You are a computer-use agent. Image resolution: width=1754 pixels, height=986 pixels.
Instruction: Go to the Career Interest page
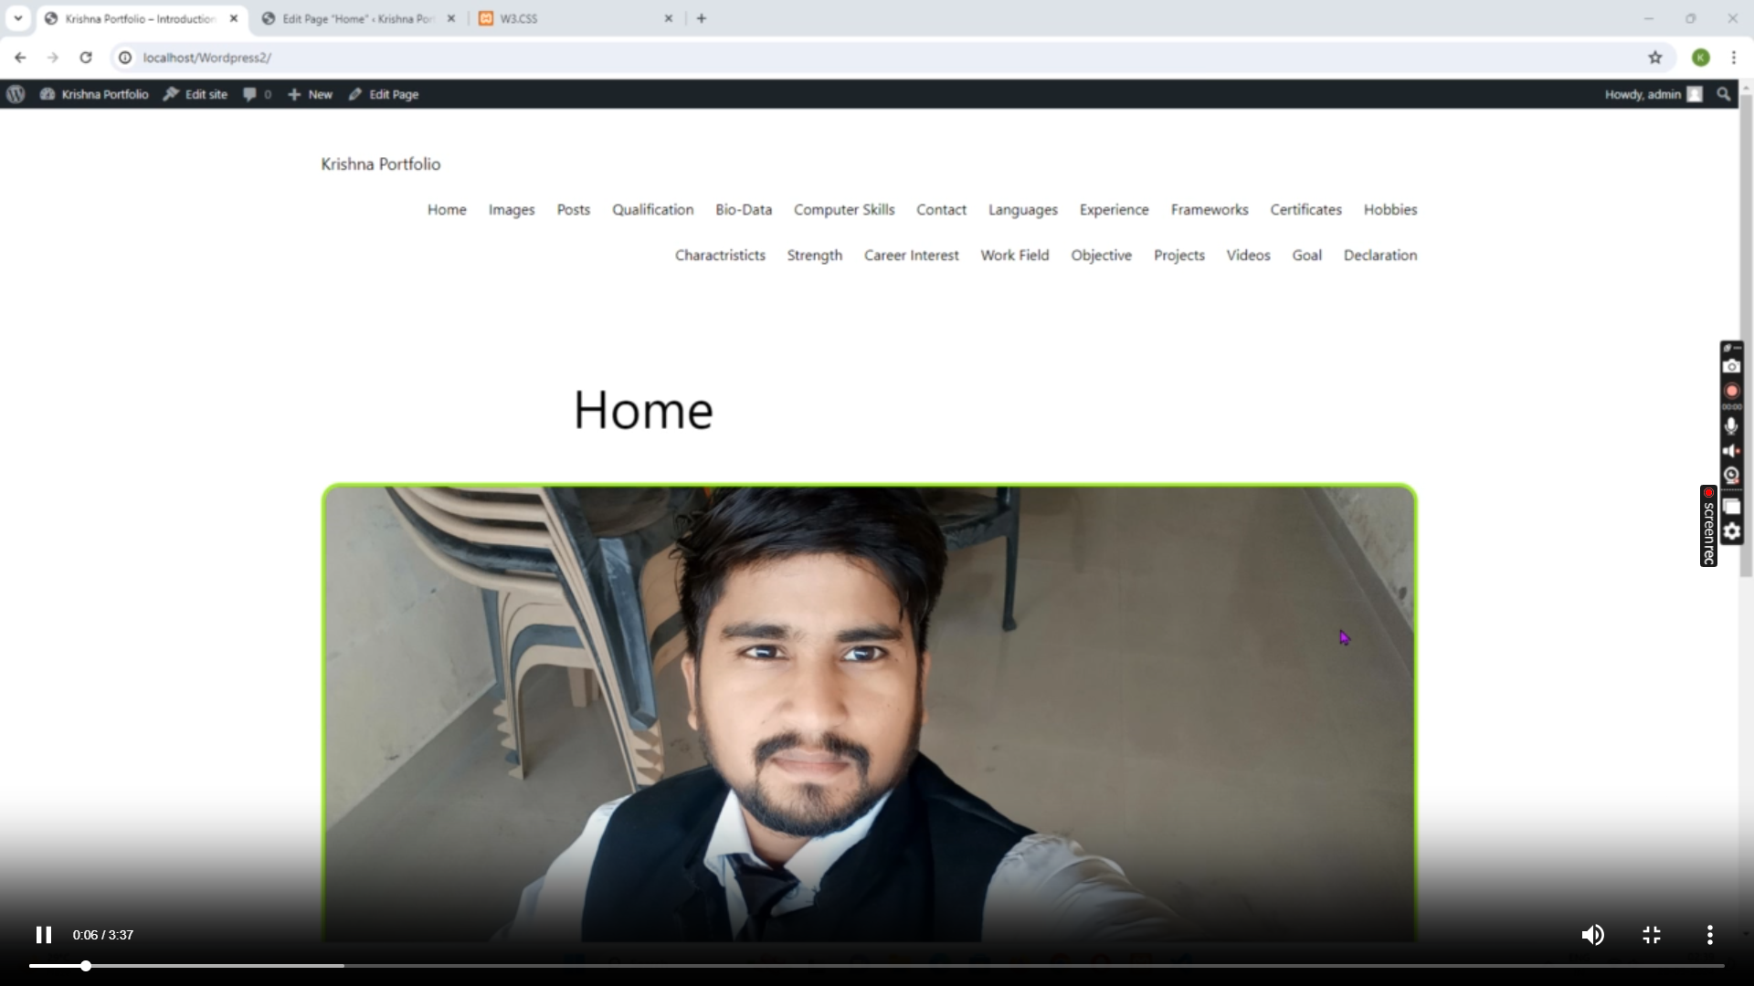(912, 255)
